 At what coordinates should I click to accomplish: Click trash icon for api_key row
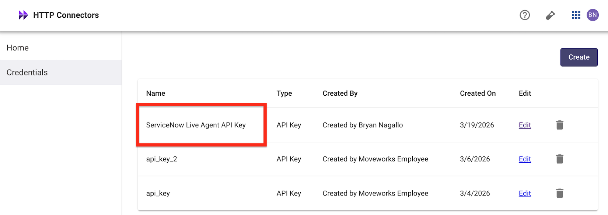click(x=560, y=193)
